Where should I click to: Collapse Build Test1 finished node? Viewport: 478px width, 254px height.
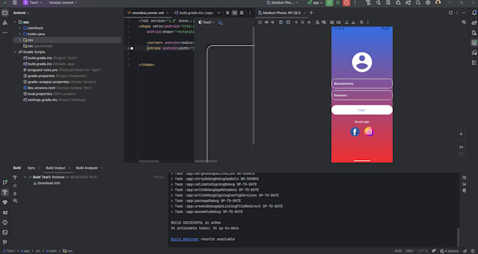pos(25,177)
